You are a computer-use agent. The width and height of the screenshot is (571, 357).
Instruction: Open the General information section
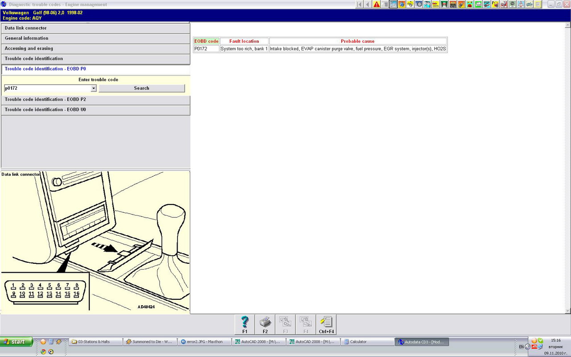pos(95,38)
